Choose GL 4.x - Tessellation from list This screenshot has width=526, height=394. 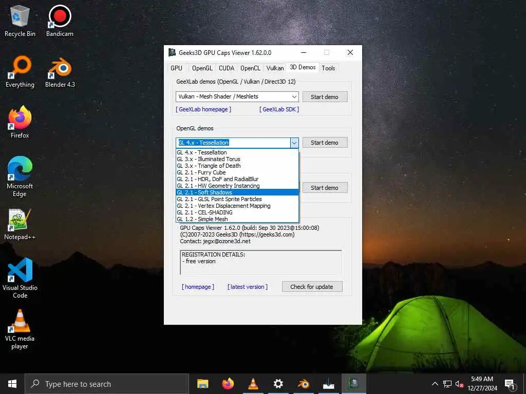pyautogui.click(x=237, y=152)
